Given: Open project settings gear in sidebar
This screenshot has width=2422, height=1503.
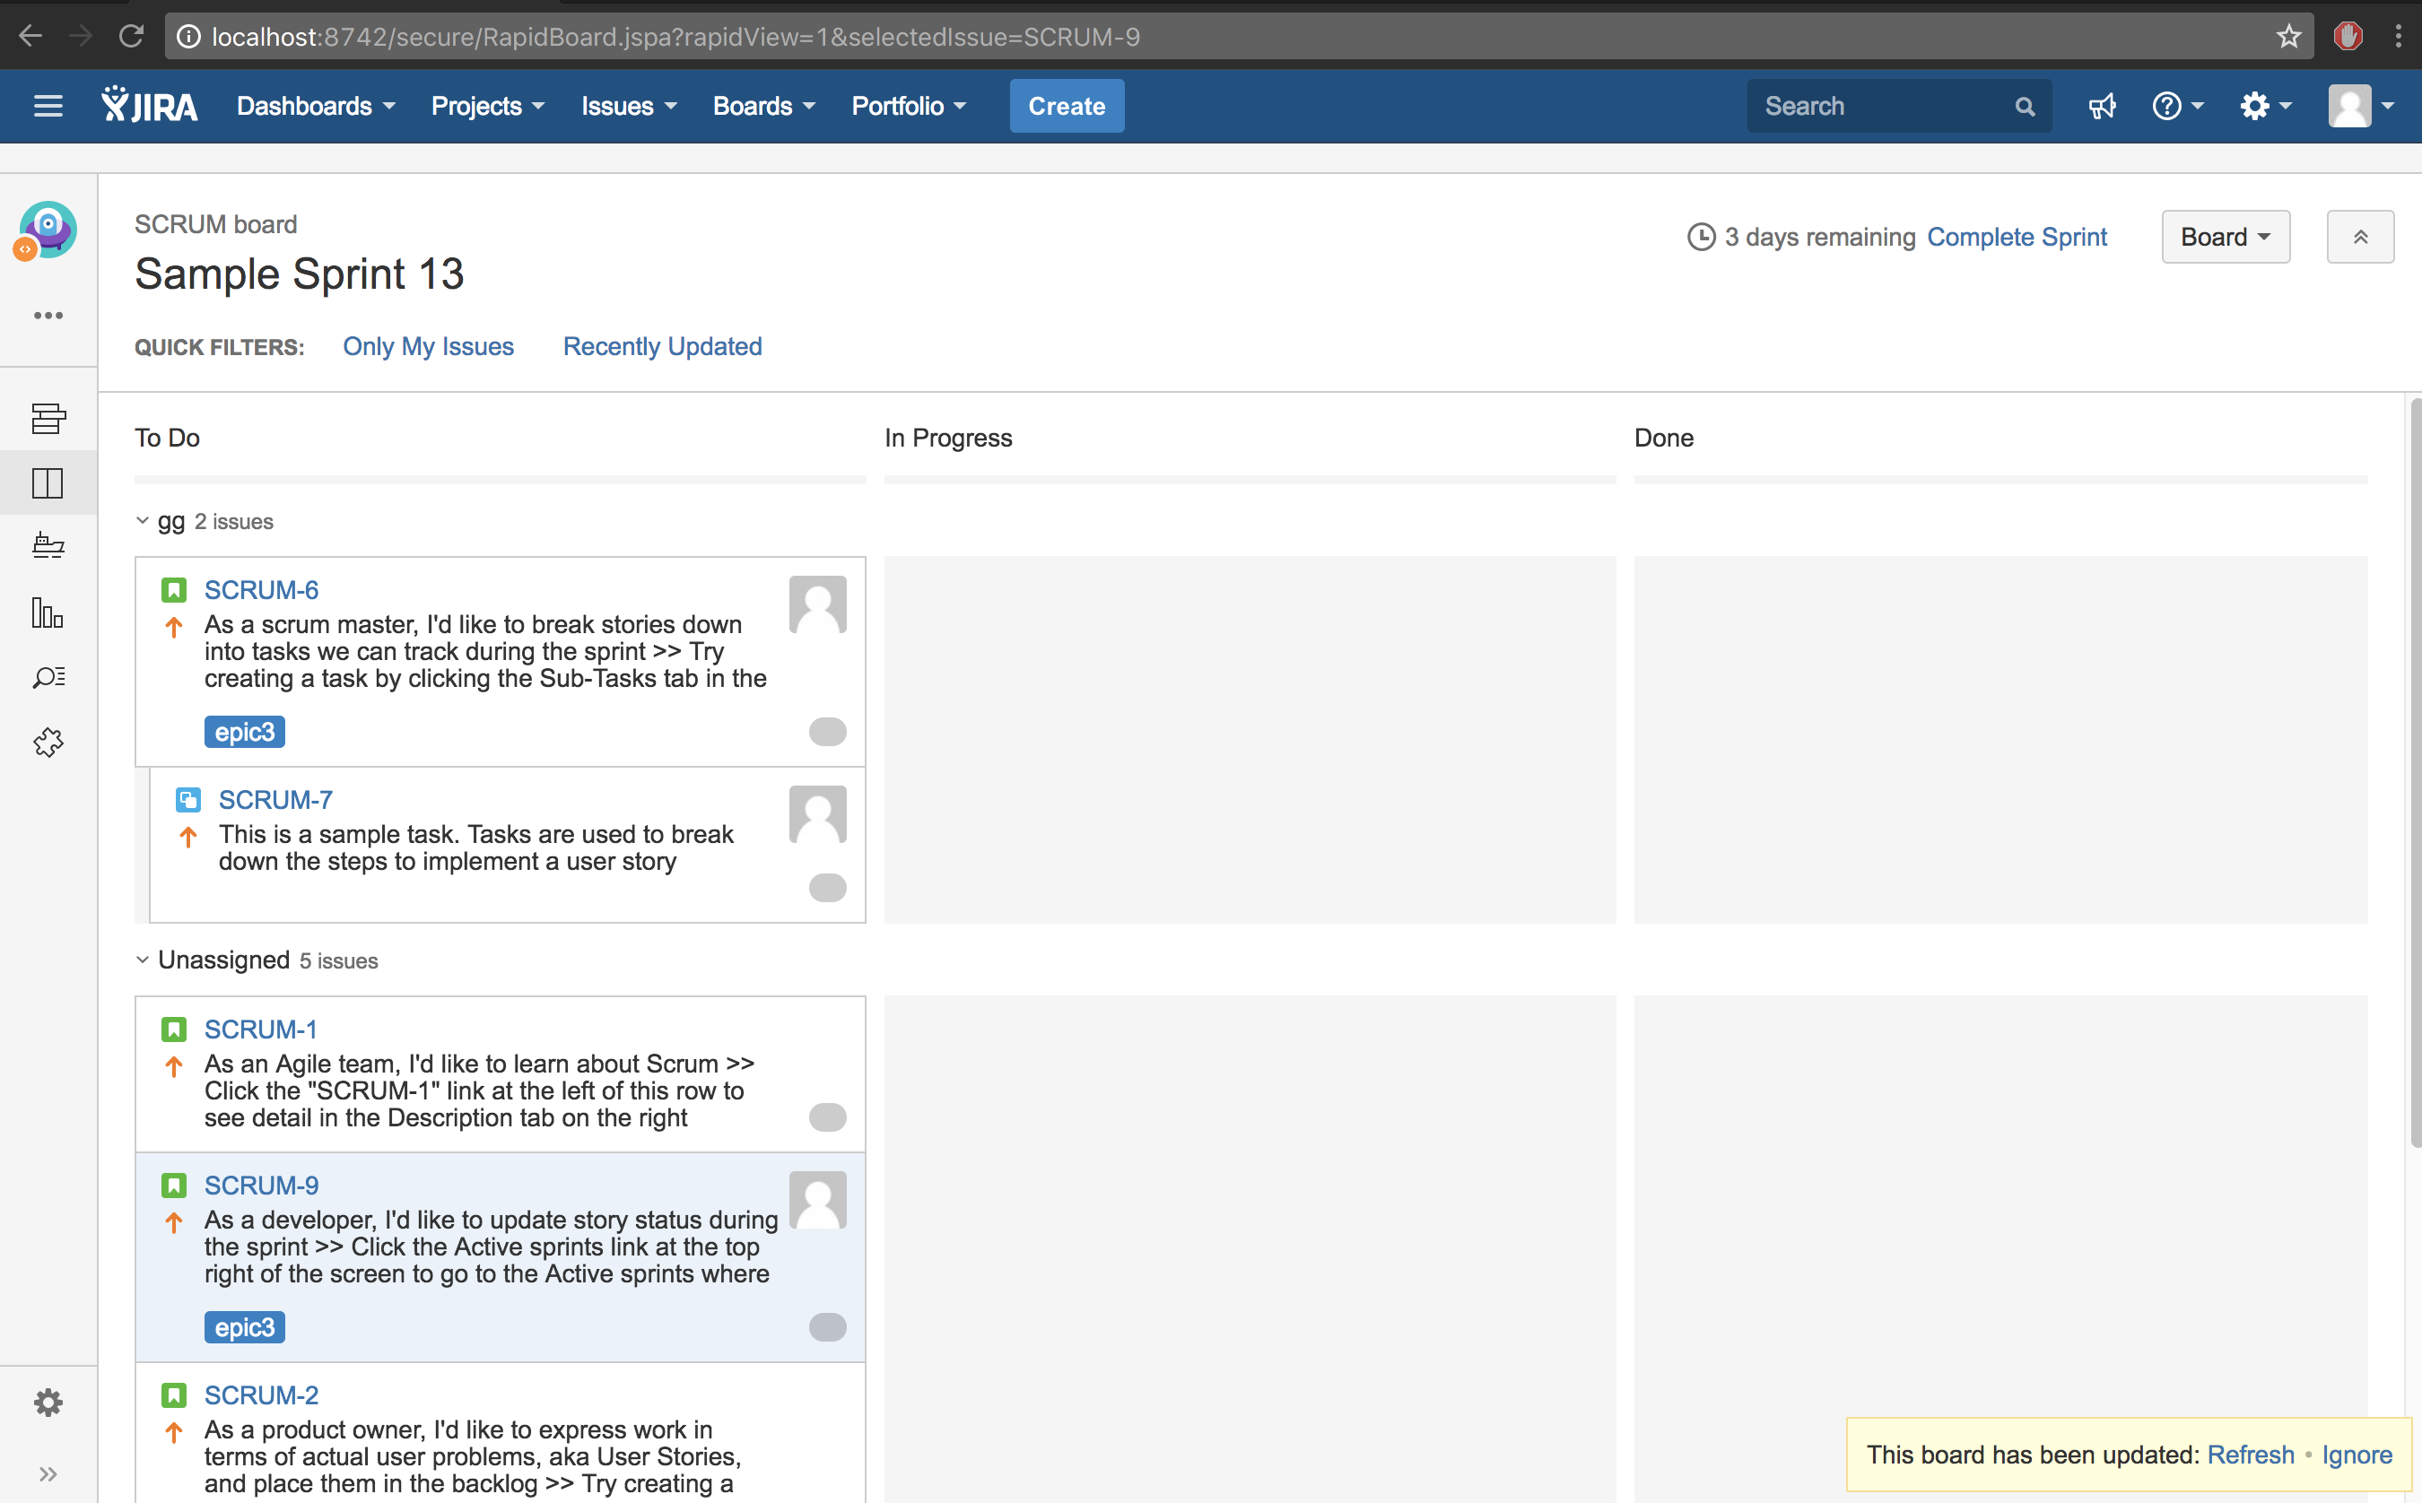Looking at the screenshot, I should (48, 1403).
